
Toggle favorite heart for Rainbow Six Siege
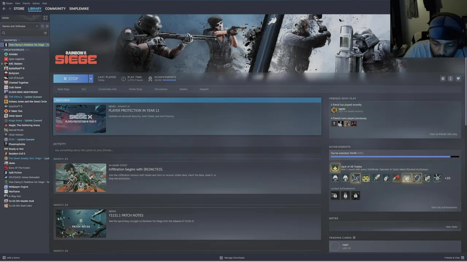[x=458, y=79]
